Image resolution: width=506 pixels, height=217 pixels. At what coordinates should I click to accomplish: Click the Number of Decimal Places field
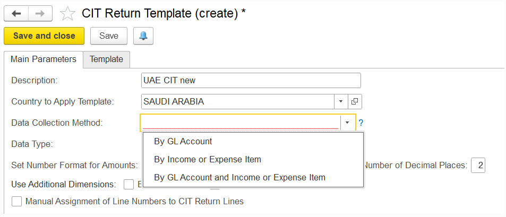(478, 166)
